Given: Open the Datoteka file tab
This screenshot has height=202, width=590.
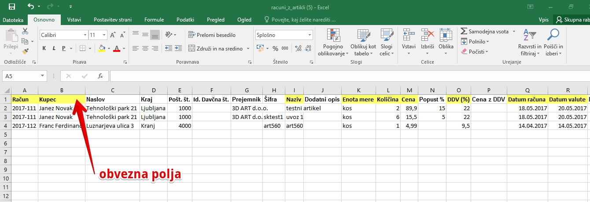Looking at the screenshot, I should point(13,20).
